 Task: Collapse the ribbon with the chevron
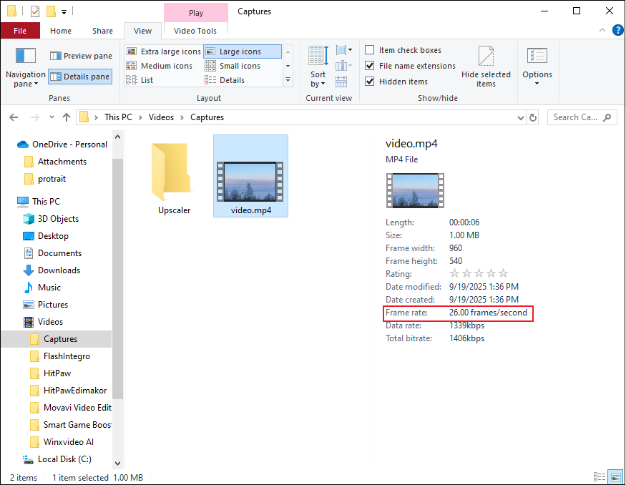click(602, 30)
